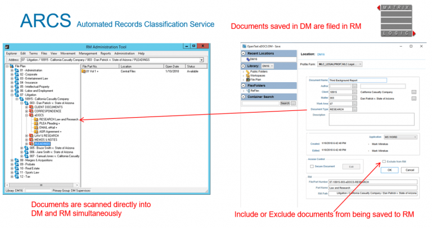432x228 pixels.
Task: Open the Terms menu
Action: pos(33,53)
